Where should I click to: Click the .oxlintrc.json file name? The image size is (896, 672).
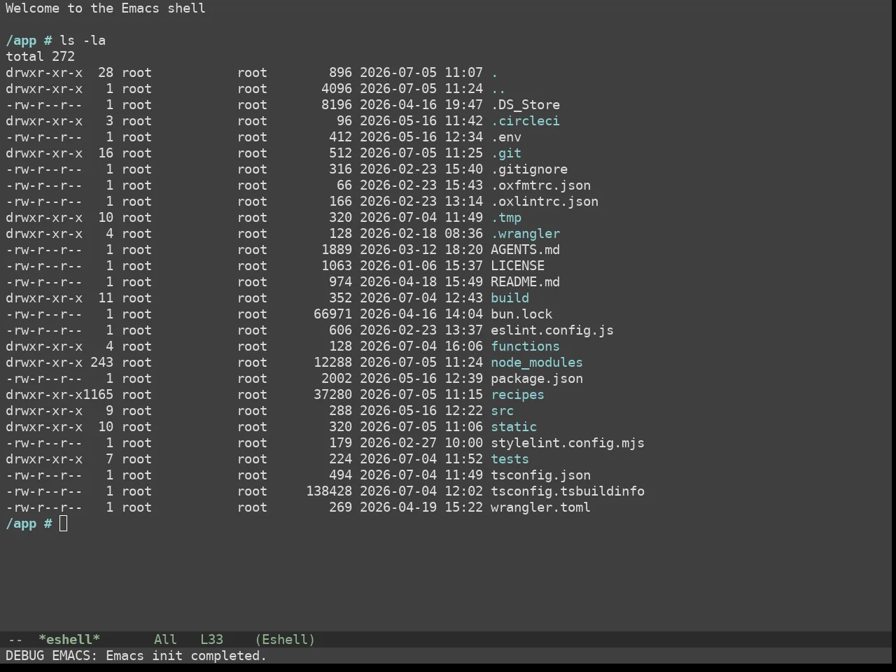(545, 202)
